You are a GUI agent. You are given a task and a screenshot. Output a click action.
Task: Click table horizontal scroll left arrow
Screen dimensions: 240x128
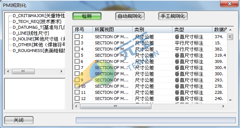pos(76,106)
